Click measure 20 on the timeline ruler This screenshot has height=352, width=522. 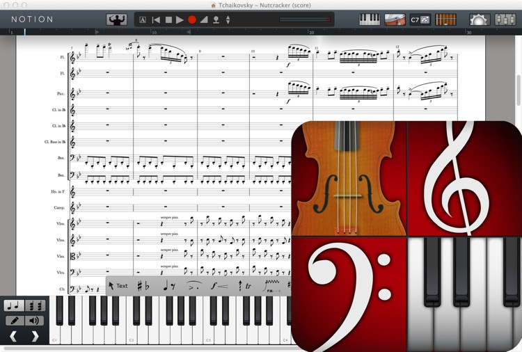[311, 32]
